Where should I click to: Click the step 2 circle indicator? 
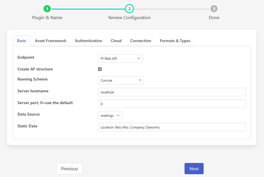point(129,9)
